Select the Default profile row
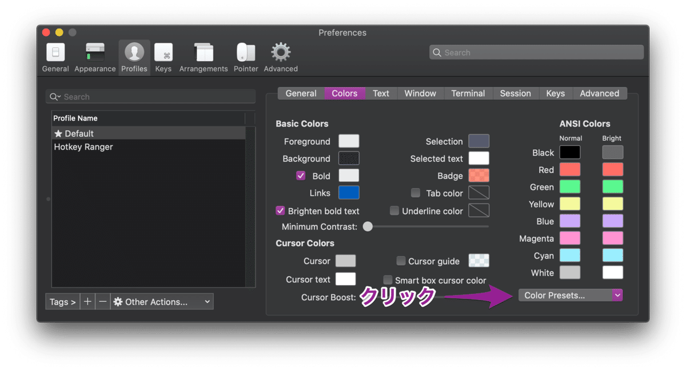Viewport: 686px width, 371px height. pyautogui.click(x=148, y=133)
